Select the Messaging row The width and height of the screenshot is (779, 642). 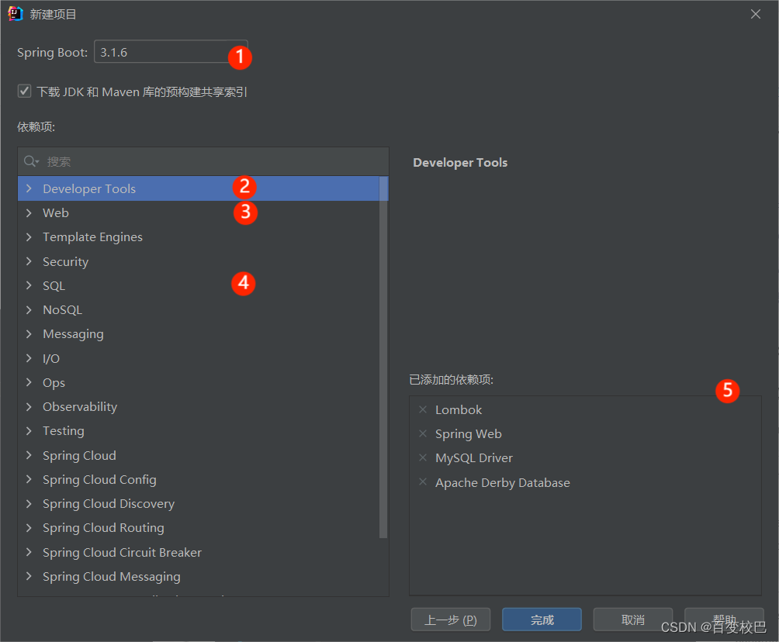199,334
